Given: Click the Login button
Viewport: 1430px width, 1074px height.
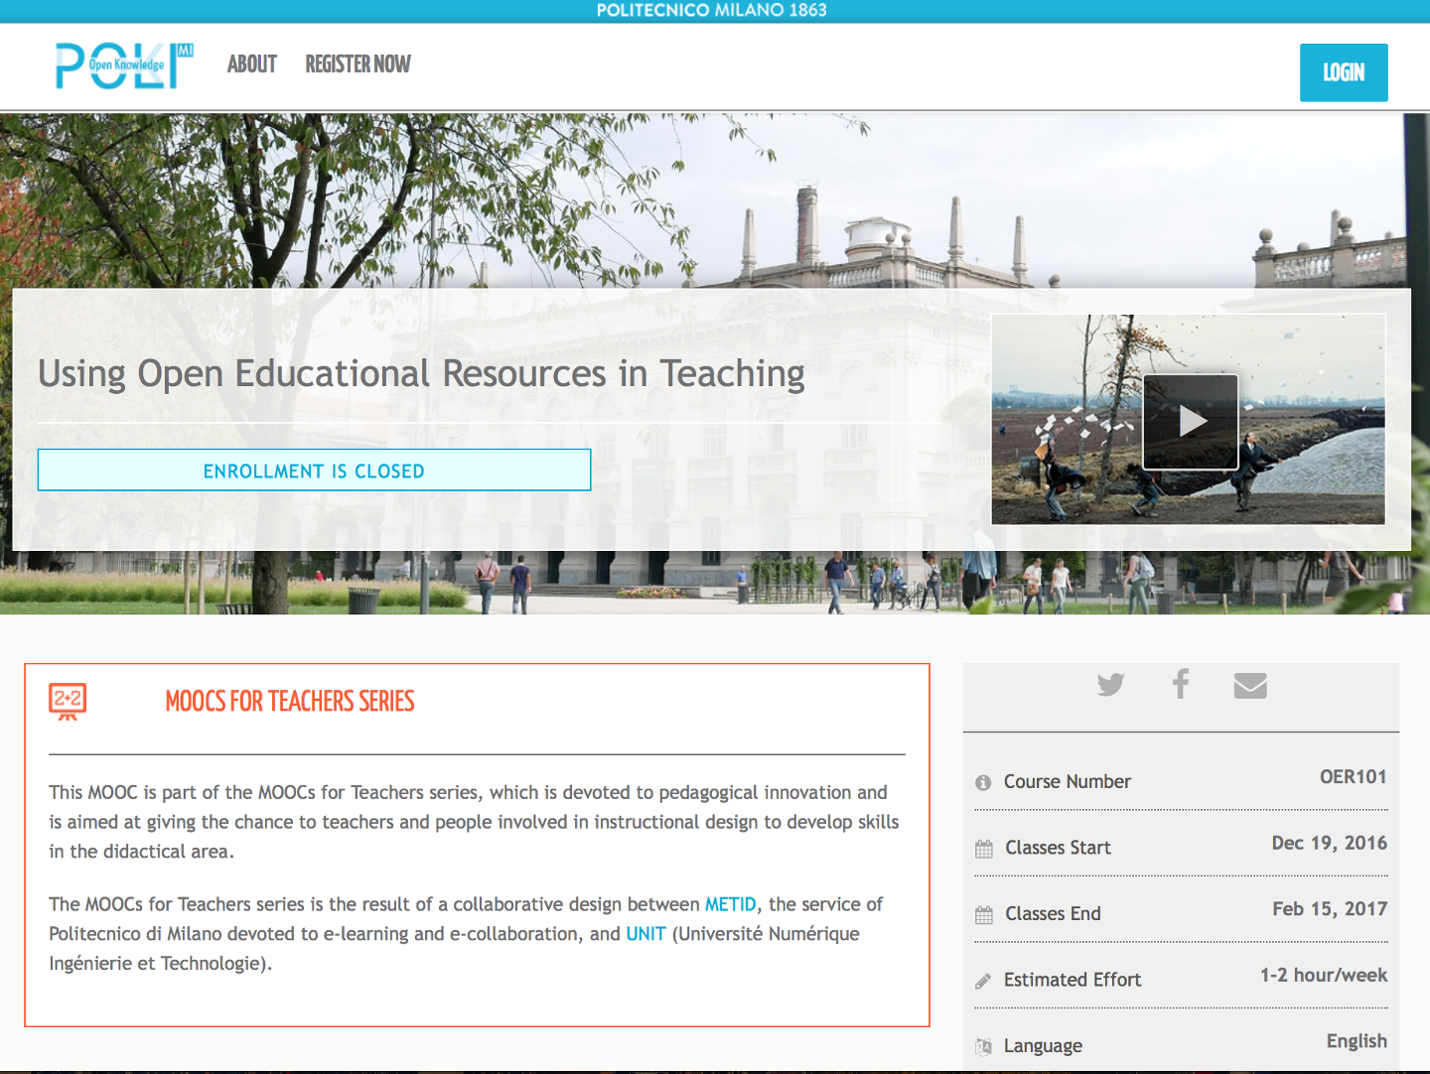Looking at the screenshot, I should [1344, 72].
